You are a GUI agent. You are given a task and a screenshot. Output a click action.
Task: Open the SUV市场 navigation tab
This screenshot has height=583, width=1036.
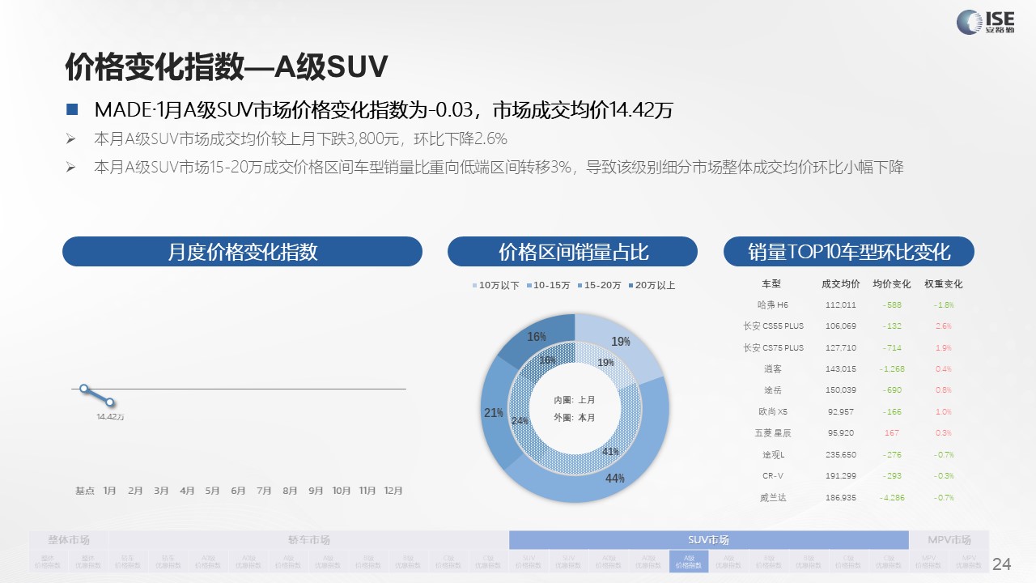(x=707, y=540)
